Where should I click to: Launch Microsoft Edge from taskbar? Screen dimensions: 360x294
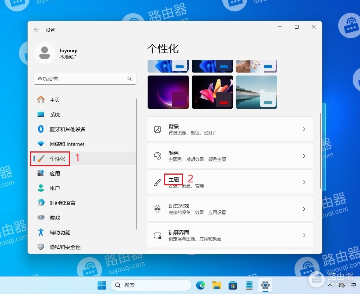click(x=201, y=285)
